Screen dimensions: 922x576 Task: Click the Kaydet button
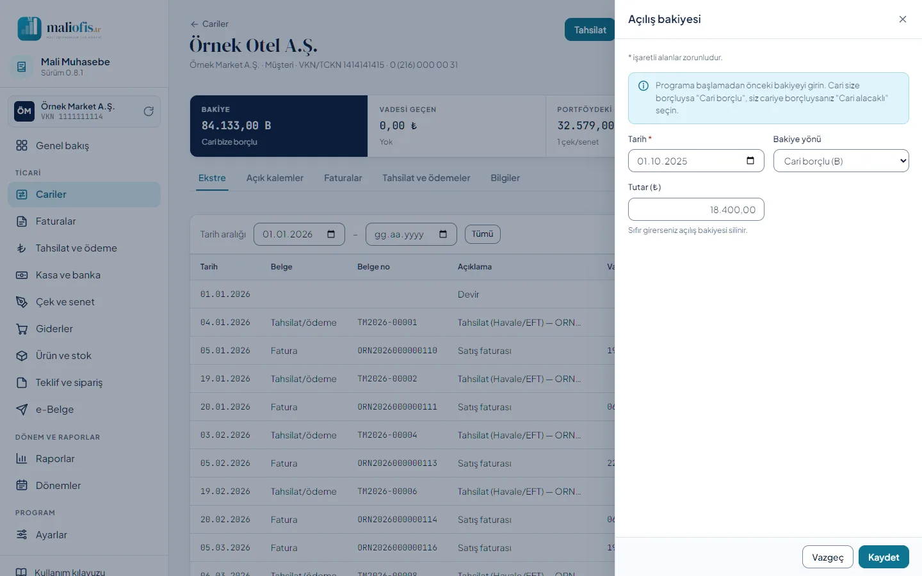click(884, 557)
